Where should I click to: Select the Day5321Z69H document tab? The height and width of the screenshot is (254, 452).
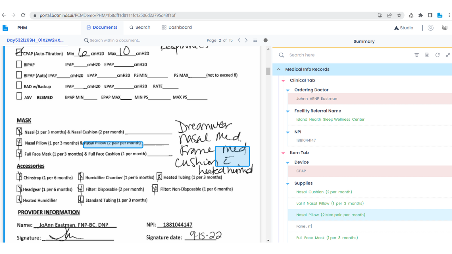tap(35, 40)
